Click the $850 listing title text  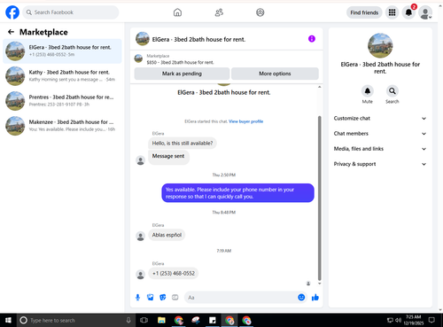(180, 62)
